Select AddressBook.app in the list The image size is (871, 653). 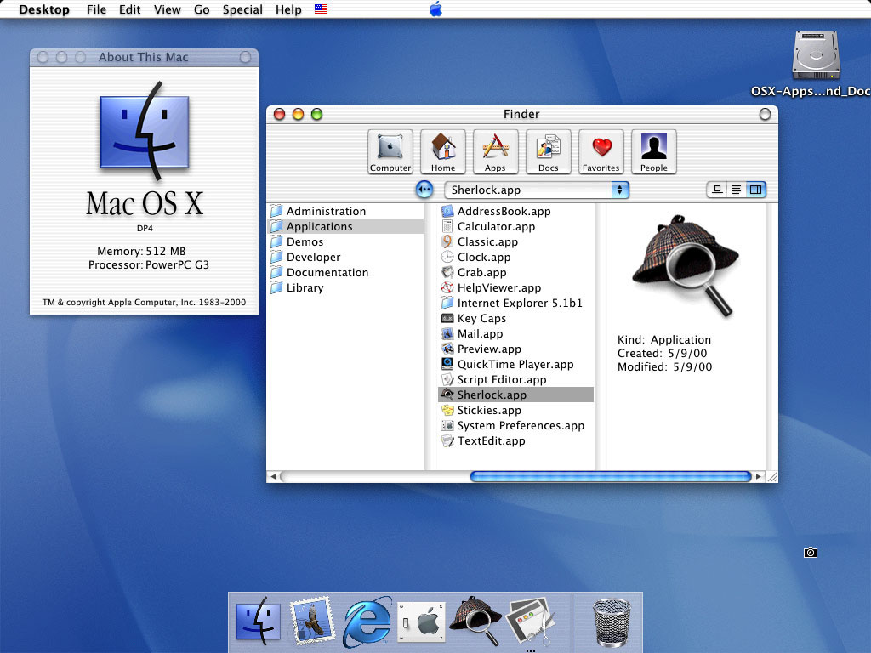[516, 211]
